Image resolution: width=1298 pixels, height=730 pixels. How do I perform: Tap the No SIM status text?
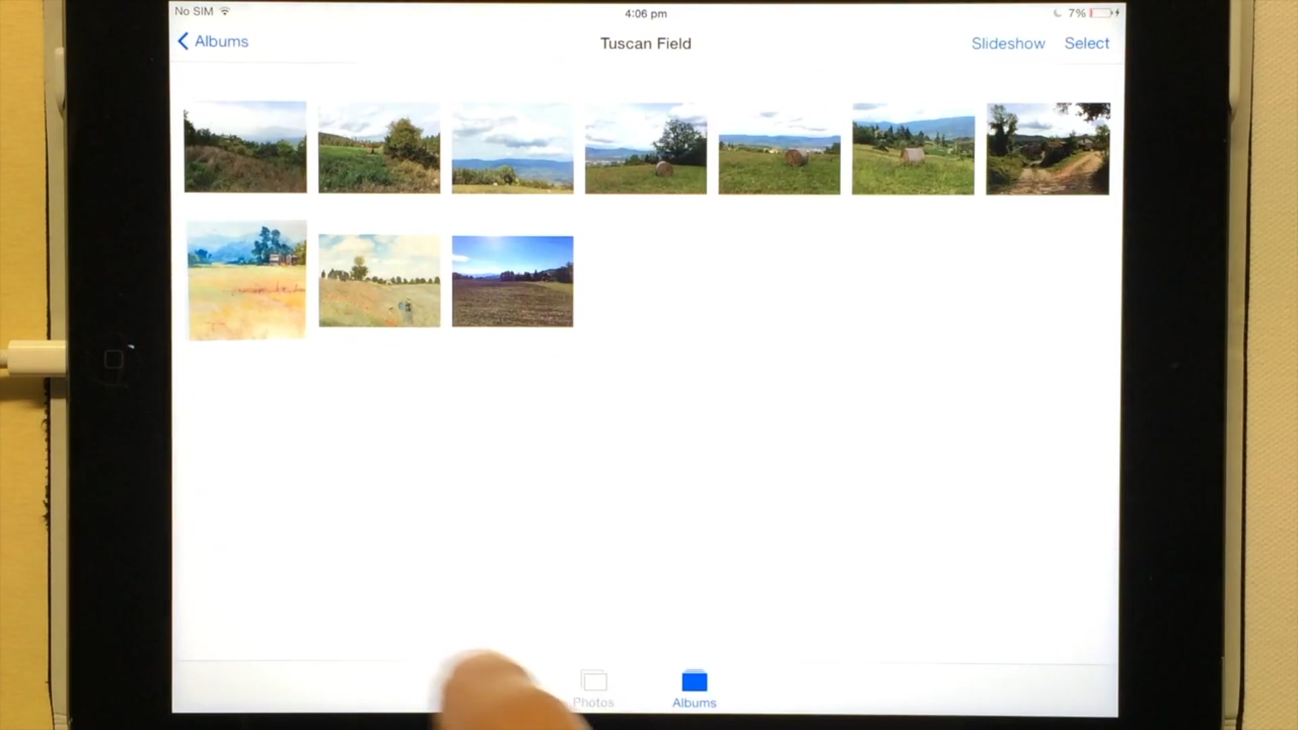click(x=194, y=11)
